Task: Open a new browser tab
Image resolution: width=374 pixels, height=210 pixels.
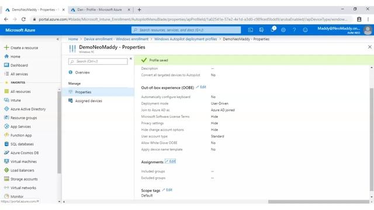Action: 139,10
